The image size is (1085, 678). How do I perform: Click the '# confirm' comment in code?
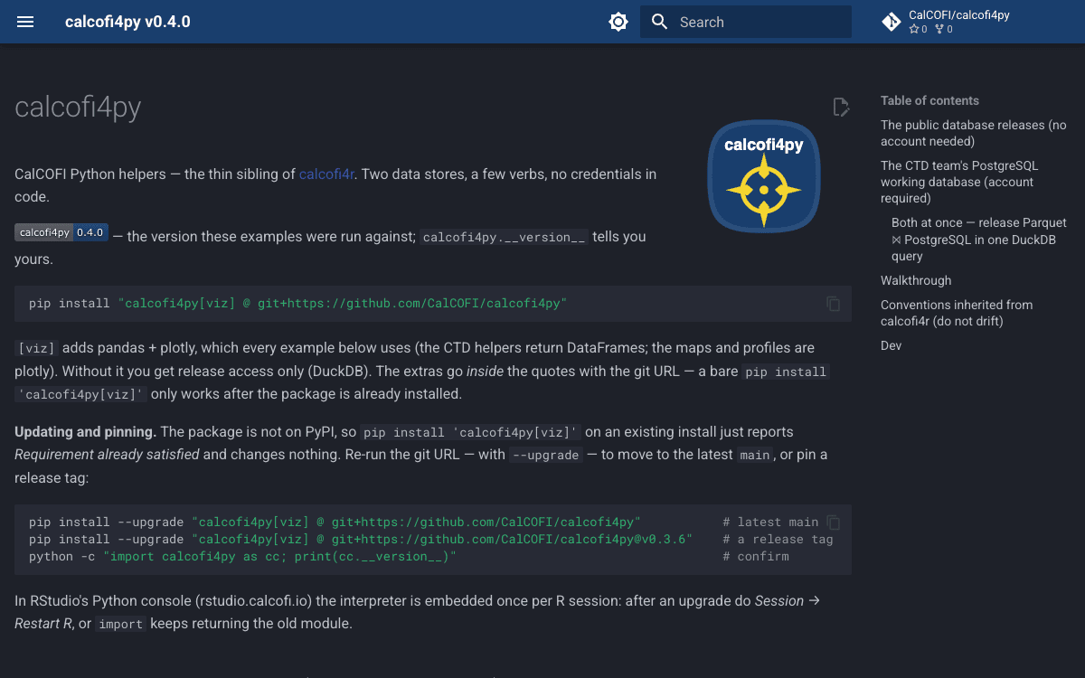pyautogui.click(x=756, y=556)
